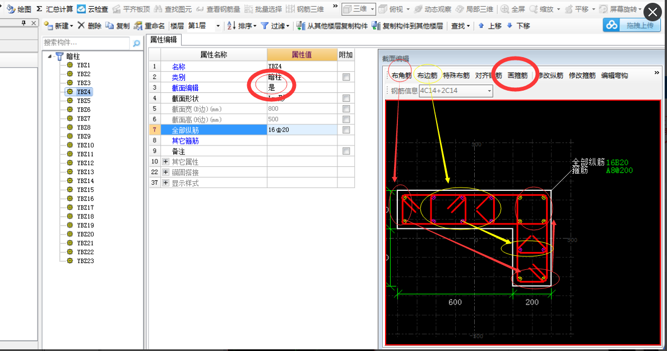Select YBZ1 in component tree
This screenshot has height=351, width=667.
(84, 65)
